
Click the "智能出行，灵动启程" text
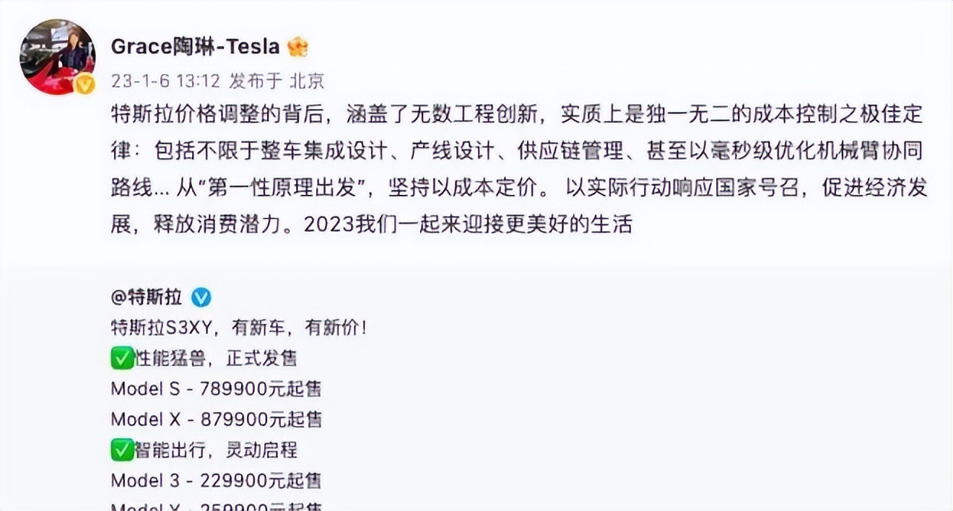(216, 450)
